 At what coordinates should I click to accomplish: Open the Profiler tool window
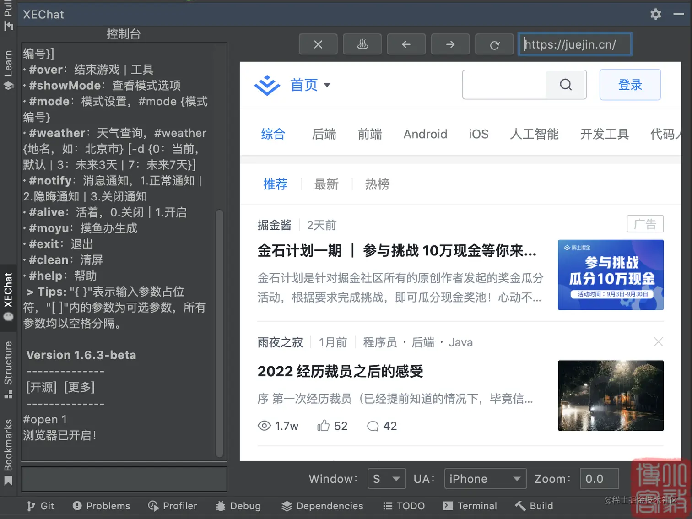(173, 506)
